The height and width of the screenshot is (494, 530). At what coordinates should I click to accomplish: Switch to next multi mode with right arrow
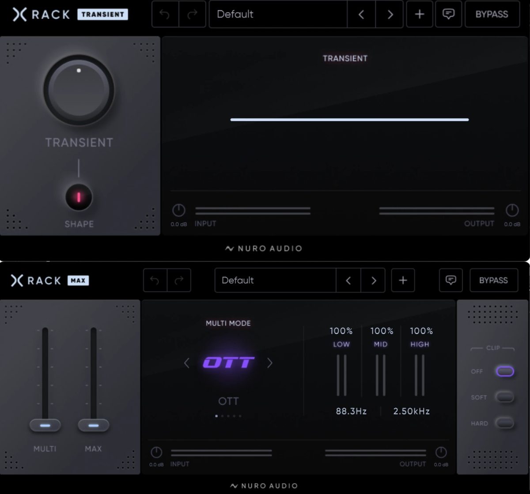coord(270,363)
